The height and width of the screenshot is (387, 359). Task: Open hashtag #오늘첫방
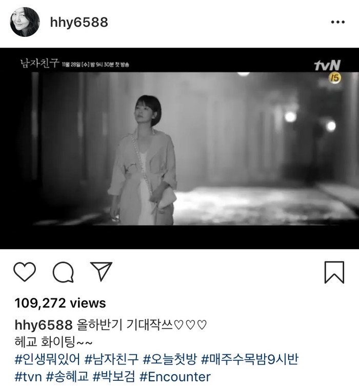pos(170,359)
